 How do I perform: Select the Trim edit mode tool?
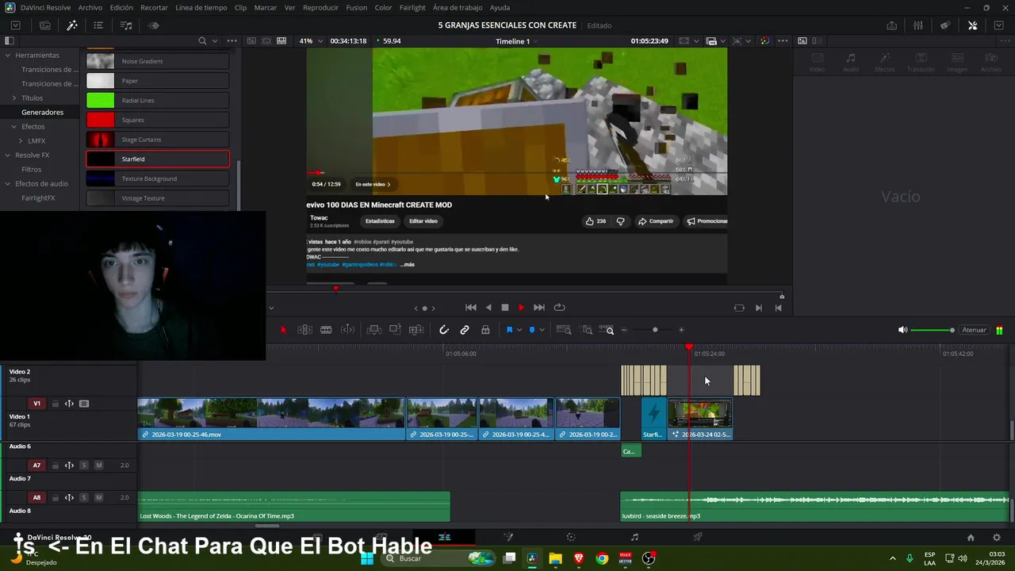304,330
